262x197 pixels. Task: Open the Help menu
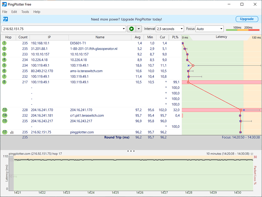(x=37, y=12)
